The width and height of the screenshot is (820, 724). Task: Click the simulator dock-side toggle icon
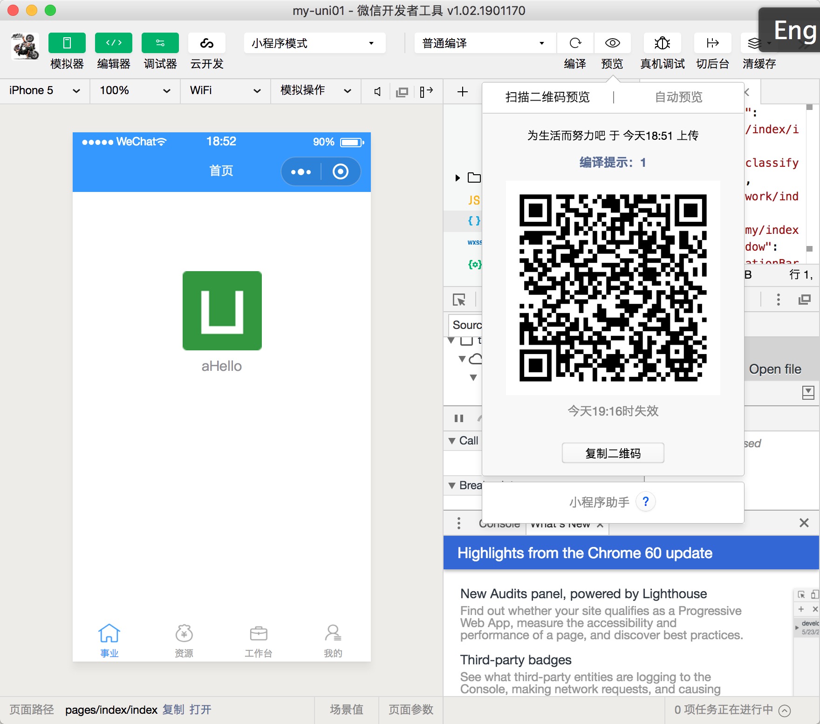coord(426,92)
